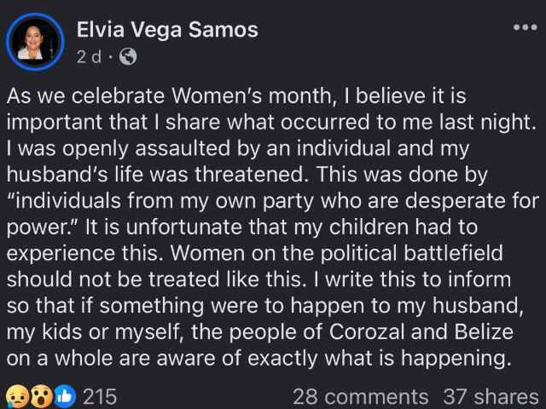View the 215 reactions count
The height and width of the screenshot is (409, 546).
pyautogui.click(x=100, y=397)
